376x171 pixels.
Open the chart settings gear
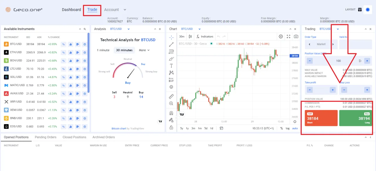[281, 36]
